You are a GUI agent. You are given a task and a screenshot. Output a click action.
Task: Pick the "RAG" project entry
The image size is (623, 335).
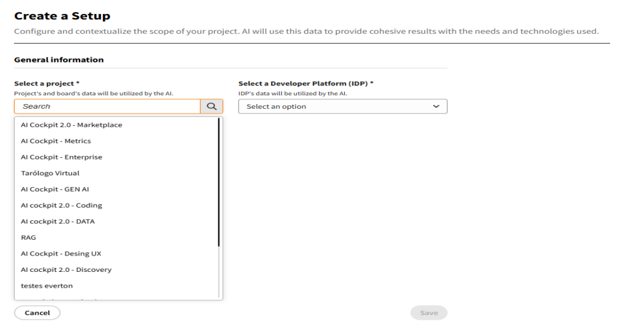28,238
